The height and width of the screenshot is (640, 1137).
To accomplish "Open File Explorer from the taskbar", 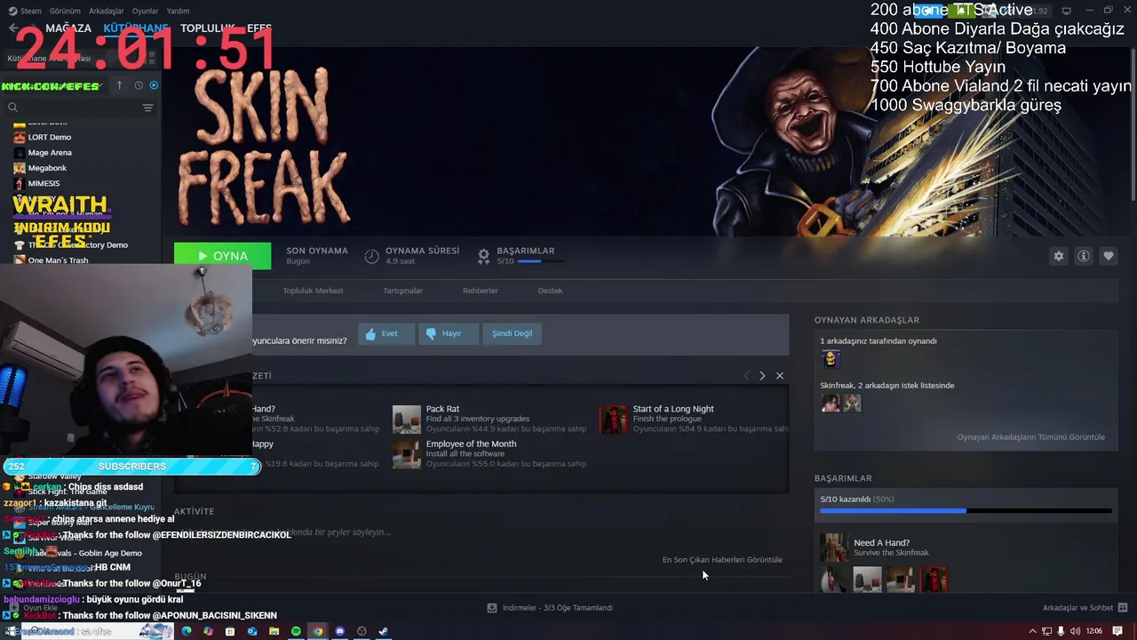I will pyautogui.click(x=274, y=631).
